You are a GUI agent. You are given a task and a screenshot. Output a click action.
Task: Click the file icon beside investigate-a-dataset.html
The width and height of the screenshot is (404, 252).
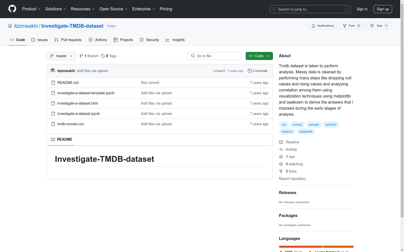(x=53, y=103)
